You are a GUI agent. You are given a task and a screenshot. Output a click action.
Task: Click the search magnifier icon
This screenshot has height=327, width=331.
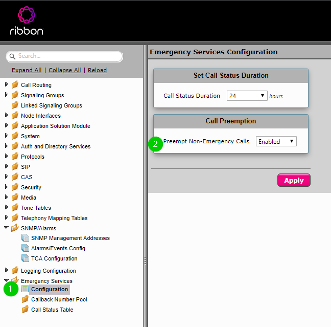pos(12,56)
